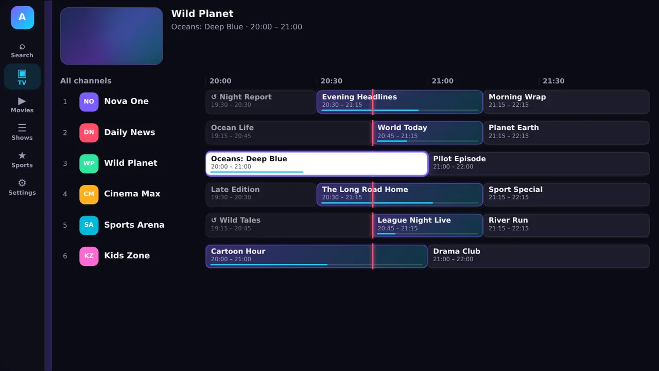The image size is (659, 371).
Task: Select Late Edition on Cinema Max
Action: click(261, 194)
